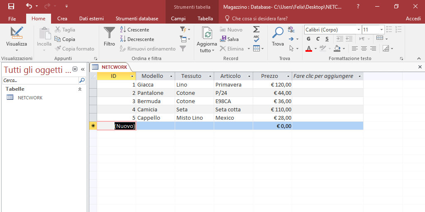Image resolution: width=425 pixels, height=212 pixels.
Task: Click the Cerca search input field
Action: click(x=40, y=80)
